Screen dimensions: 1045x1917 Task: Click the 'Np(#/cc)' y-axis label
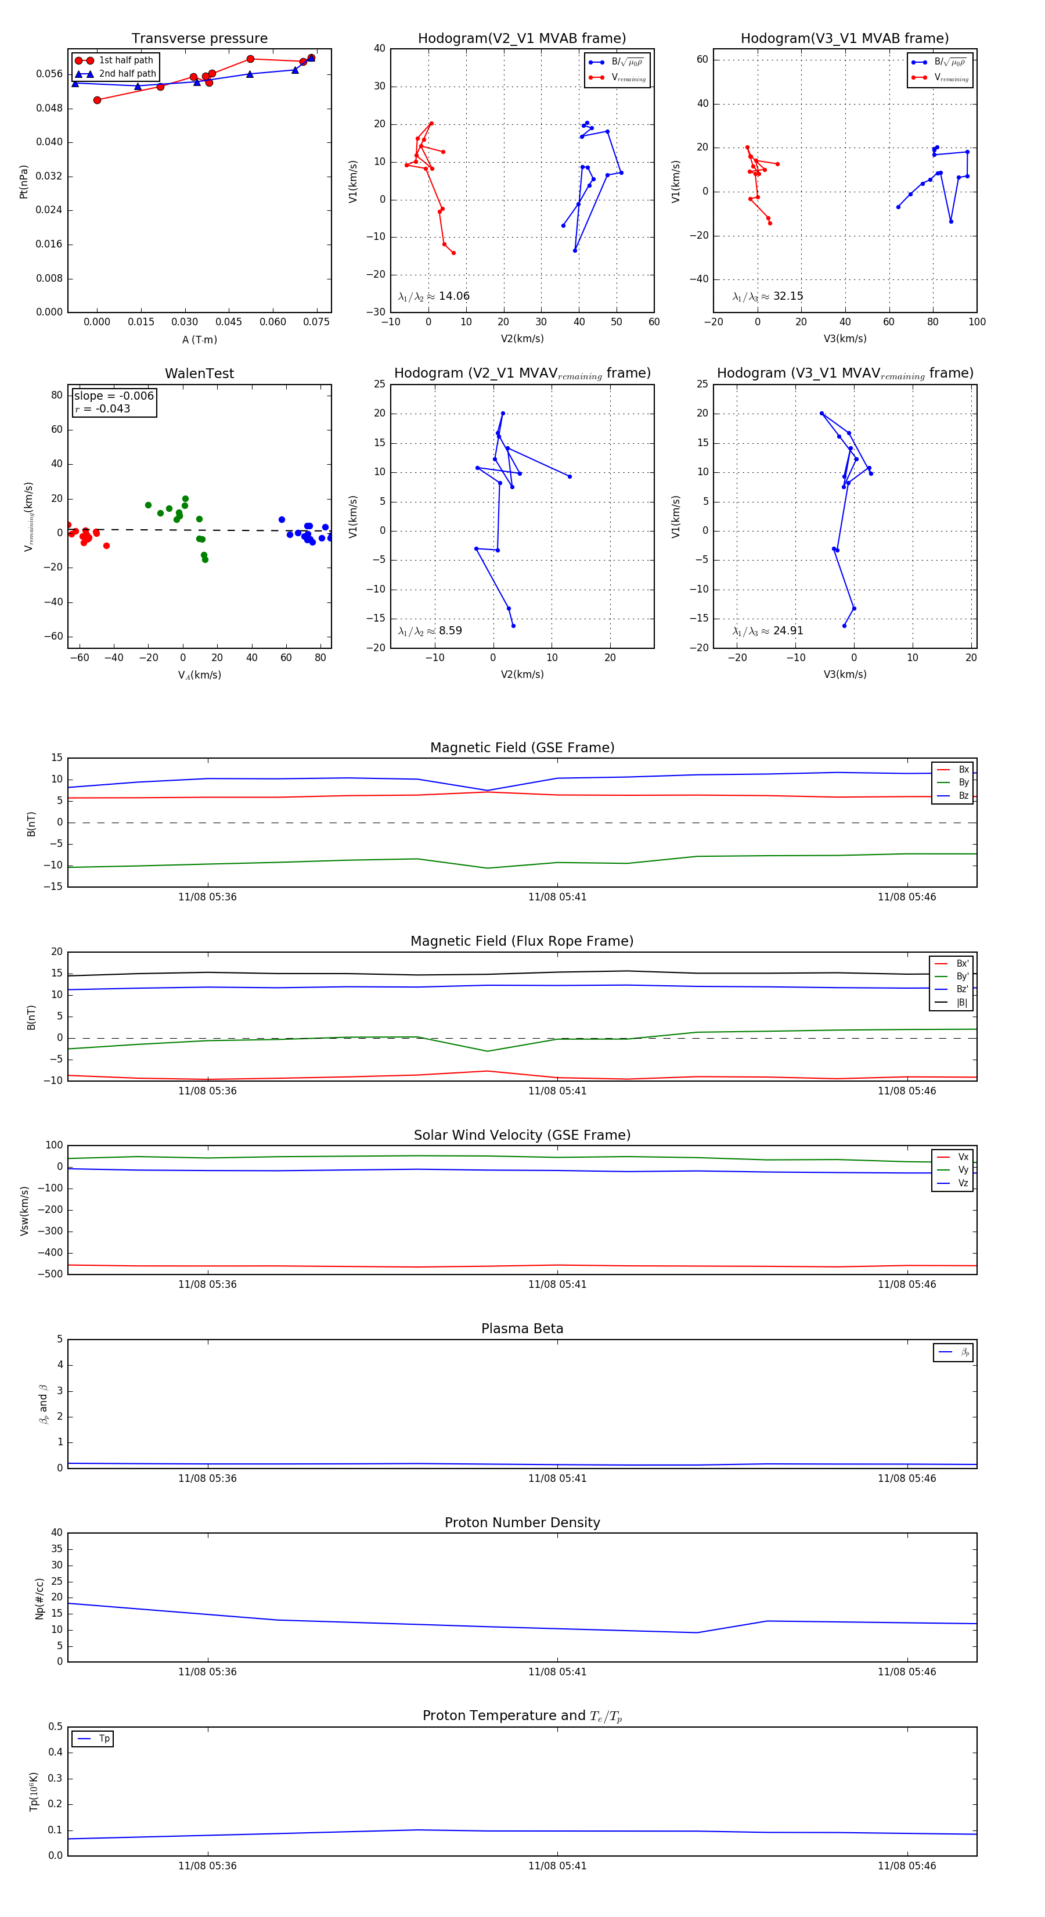(39, 1599)
